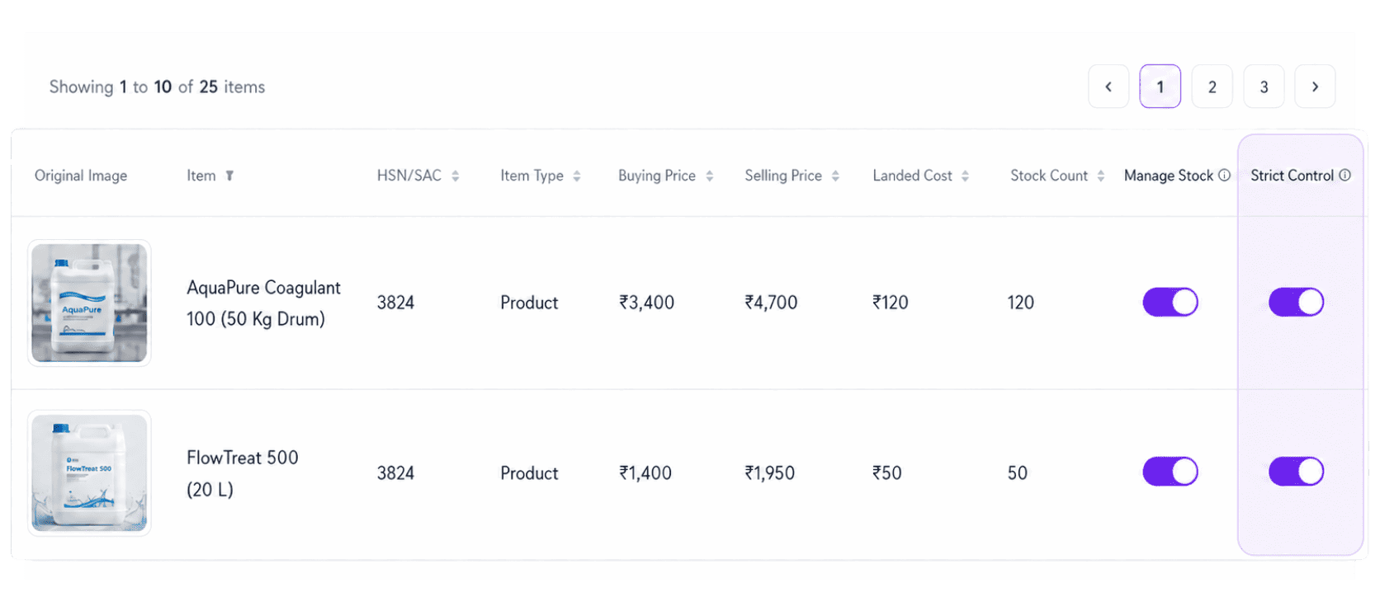Sort by Landed Cost using arrows
Screen dimensions: 1380x611
tap(966, 176)
